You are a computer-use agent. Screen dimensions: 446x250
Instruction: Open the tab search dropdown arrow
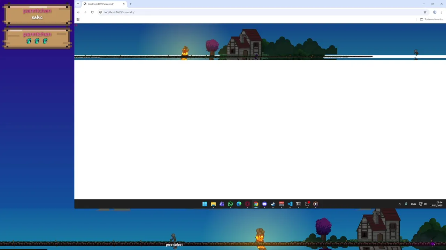pos(78,4)
